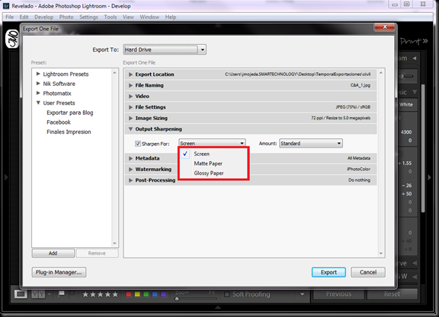Open the Develop menu
Viewport: 439px width, 317px height.
tap(43, 17)
